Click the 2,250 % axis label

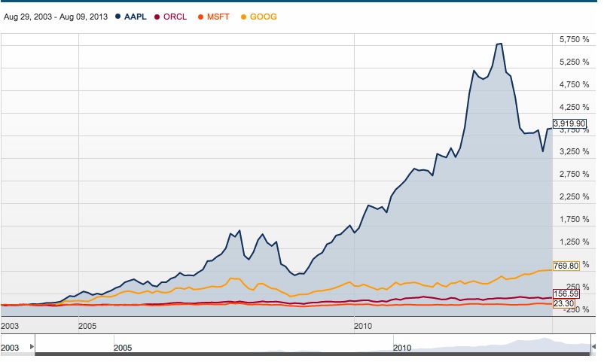[575, 196]
